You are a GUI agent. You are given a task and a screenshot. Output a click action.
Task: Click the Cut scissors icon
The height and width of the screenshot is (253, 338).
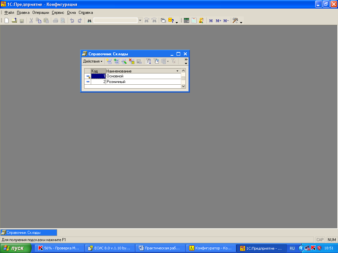31,21
